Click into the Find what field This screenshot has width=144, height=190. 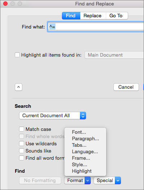pyautogui.click(x=96, y=27)
